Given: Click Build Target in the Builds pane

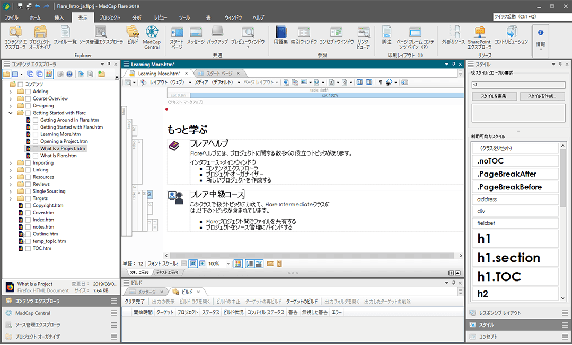Looking at the screenshot, I should [x=302, y=302].
